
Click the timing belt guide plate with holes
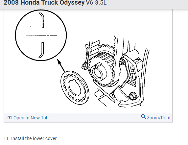coord(75,88)
